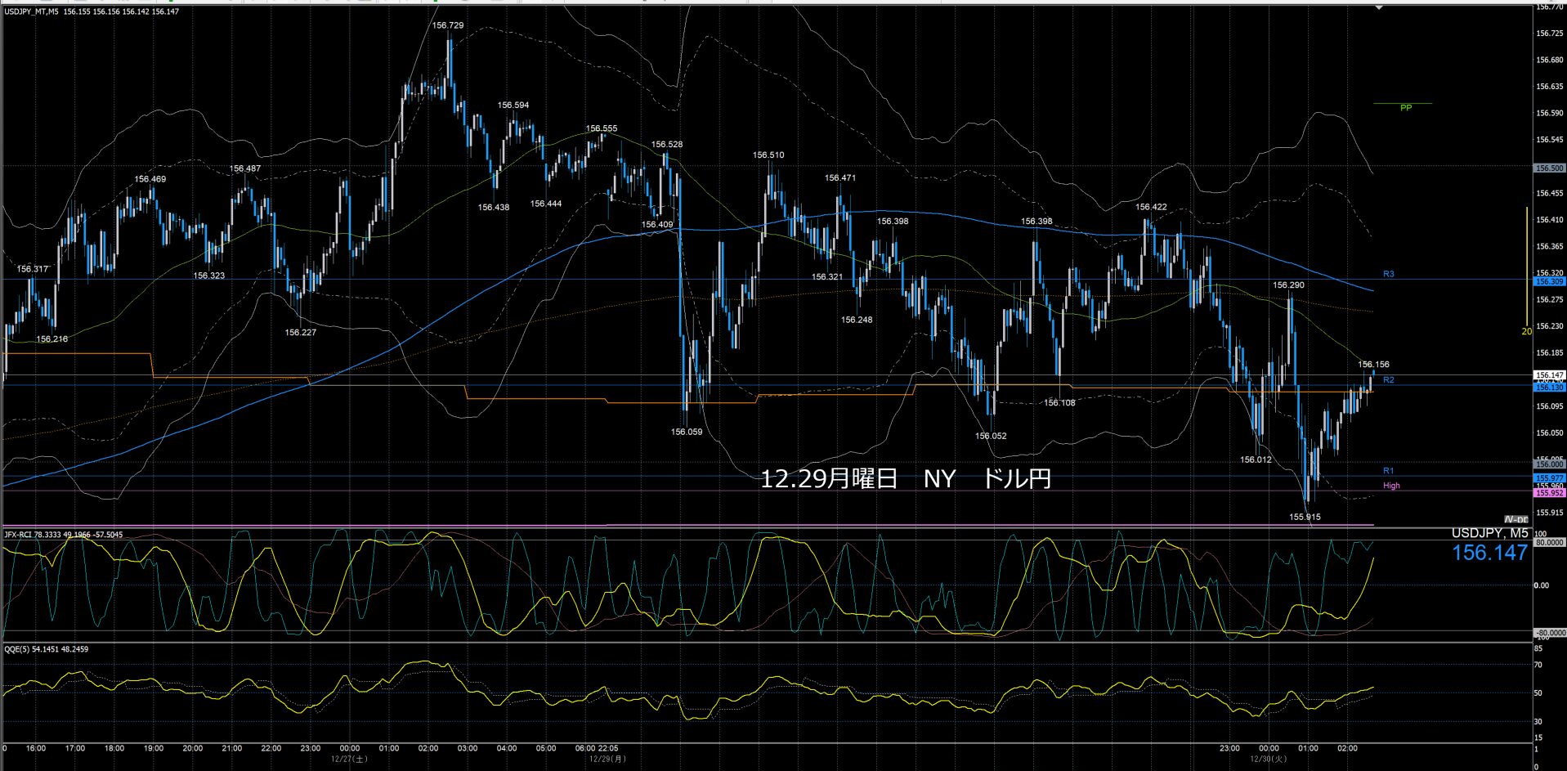Click the pink High line label
1567x771 pixels.
pyautogui.click(x=1390, y=486)
